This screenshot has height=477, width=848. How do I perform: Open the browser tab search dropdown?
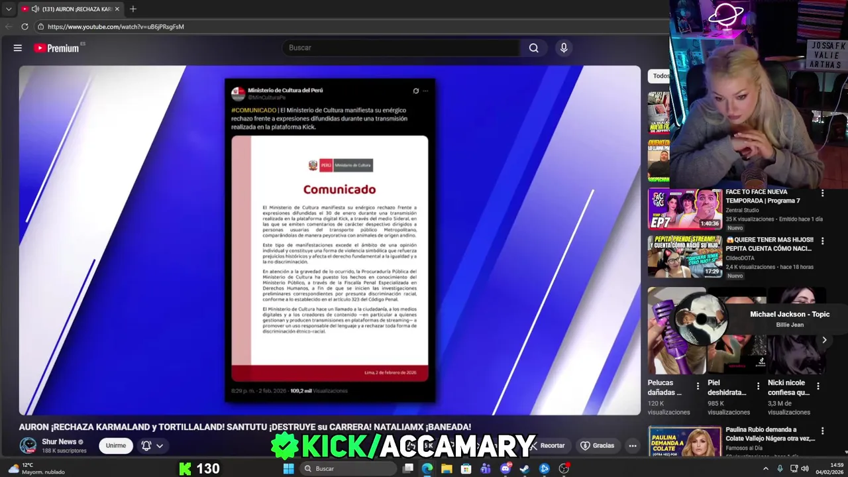(x=9, y=9)
